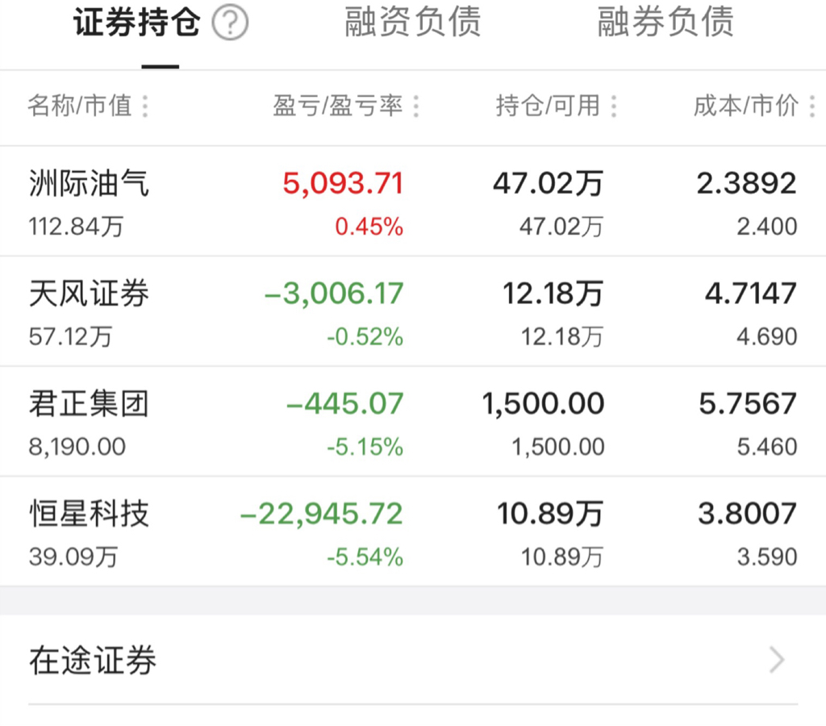
Task: Select the -445.07 loss value
Action: [x=344, y=403]
